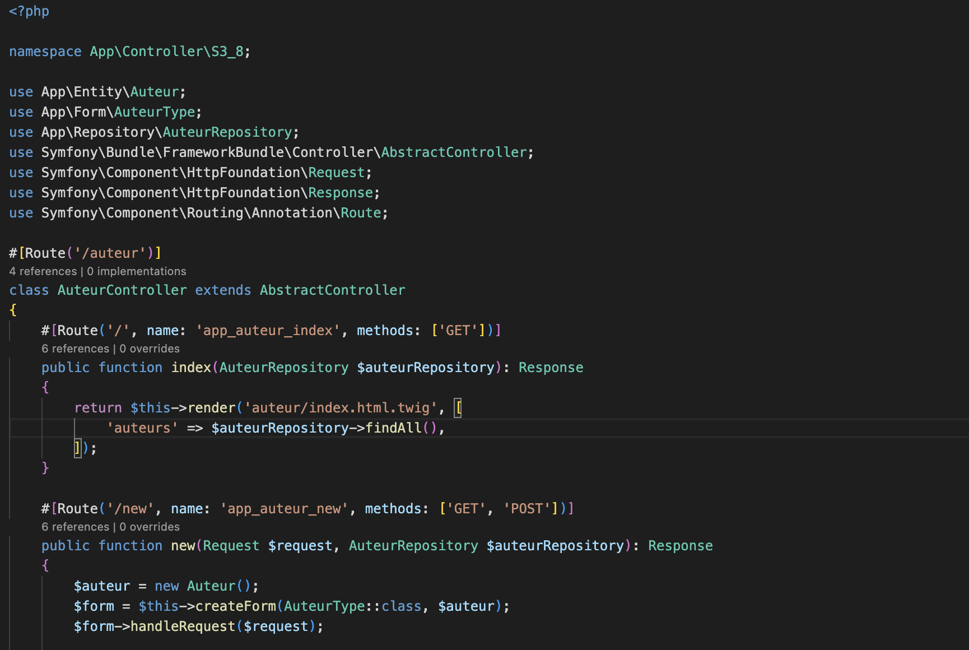Select the route path '/auteur' string
The height and width of the screenshot is (650, 969).
pos(112,253)
